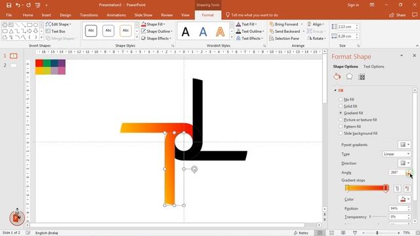Open Shape Fill dropdown

coord(153,24)
